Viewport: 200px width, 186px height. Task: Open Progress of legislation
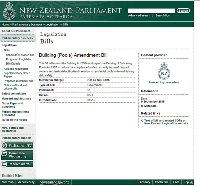pos(19,59)
